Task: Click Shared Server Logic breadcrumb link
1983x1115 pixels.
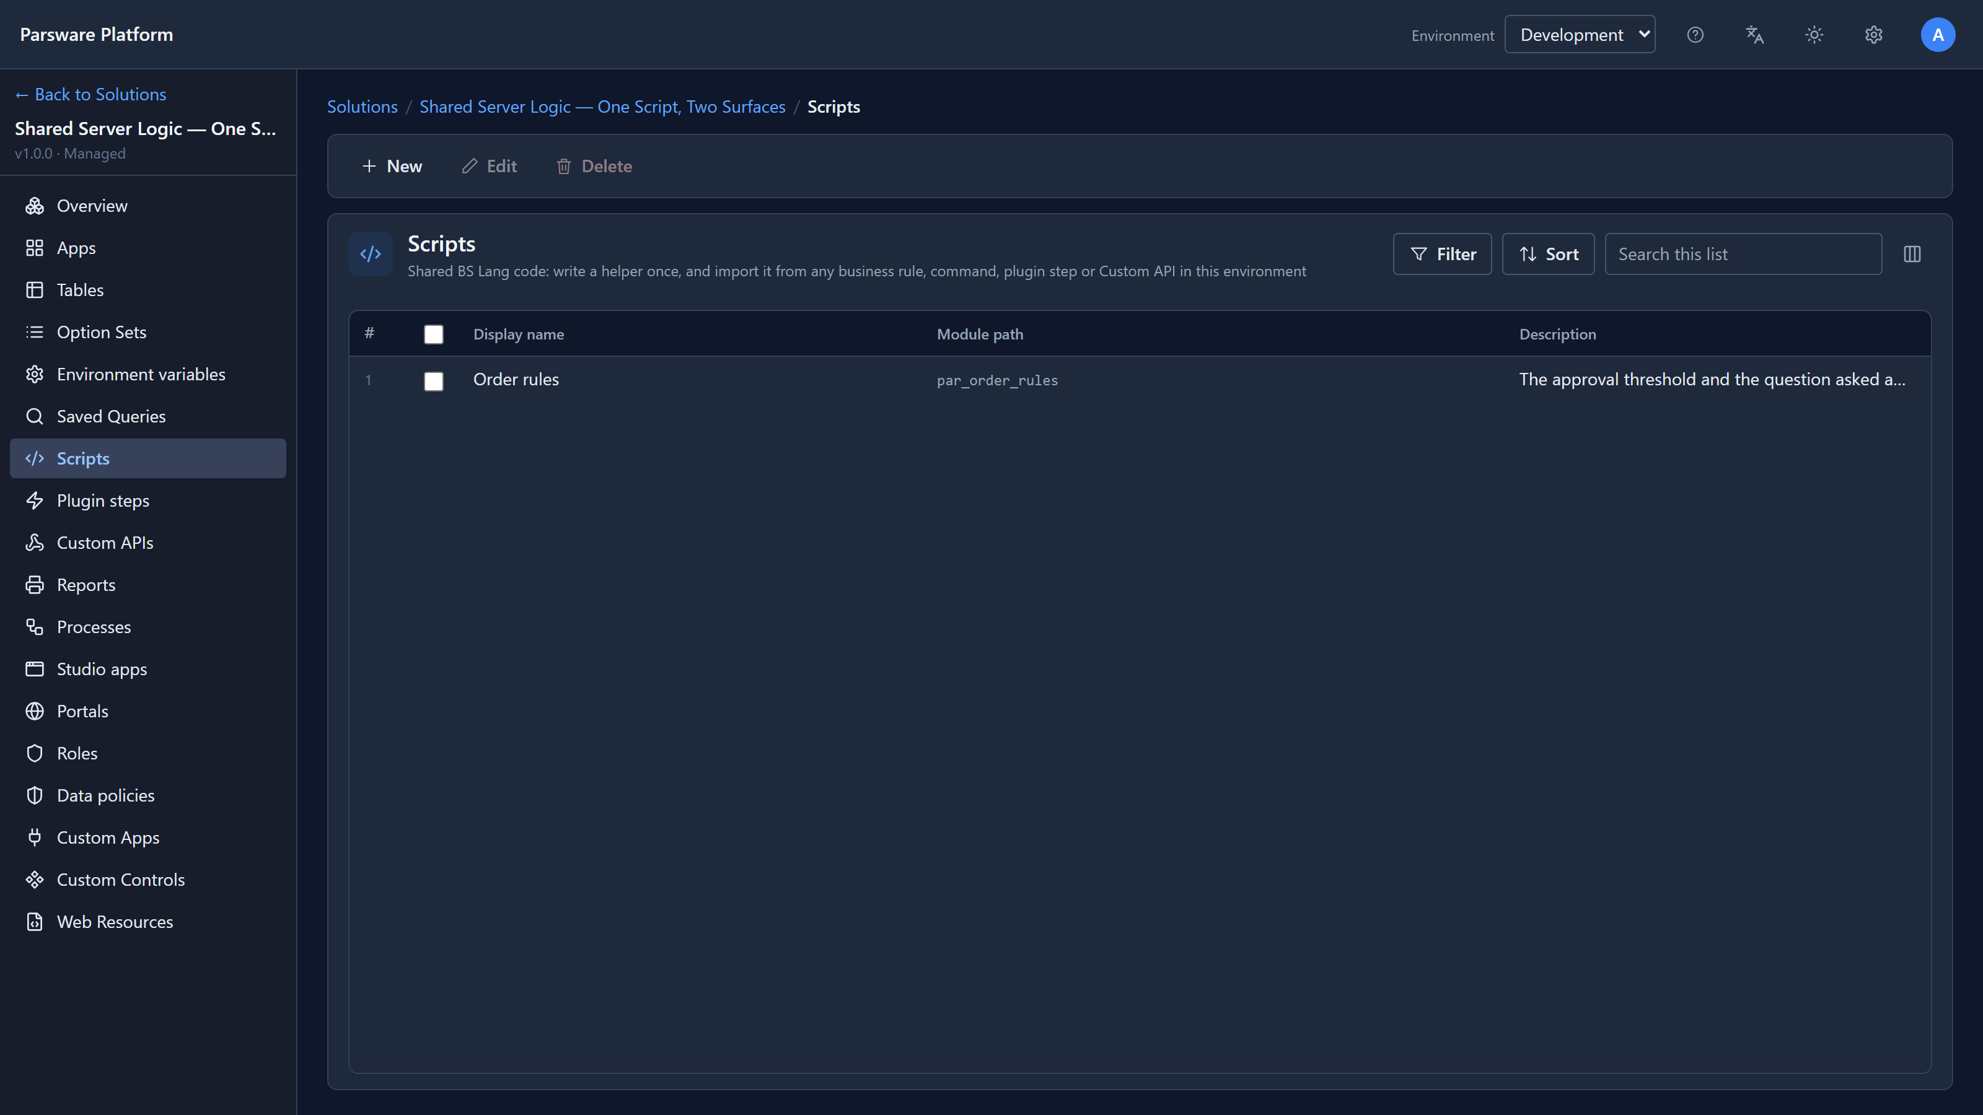Action: coord(602,107)
